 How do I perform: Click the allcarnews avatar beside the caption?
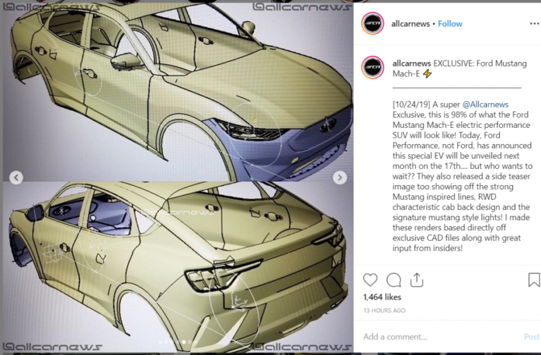pyautogui.click(x=373, y=67)
